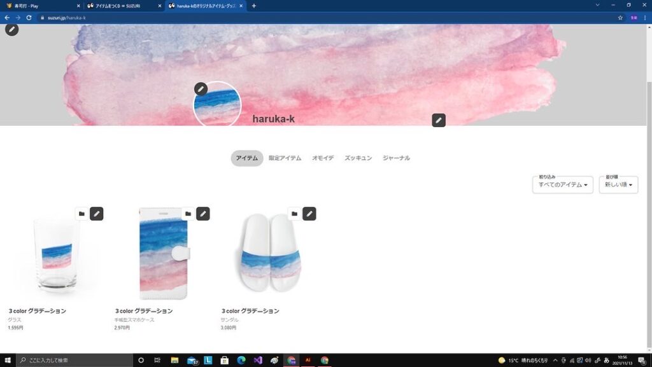652x367 pixels.
Task: Open the ズッキュン tab
Action: (x=358, y=158)
